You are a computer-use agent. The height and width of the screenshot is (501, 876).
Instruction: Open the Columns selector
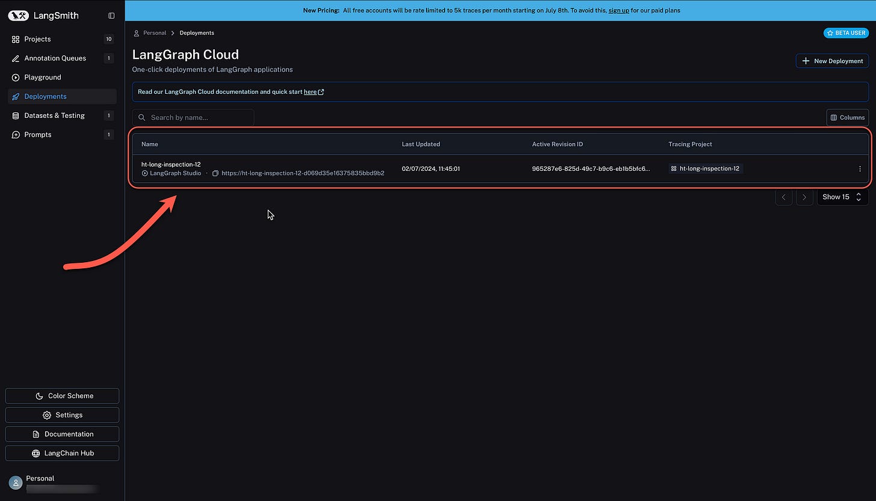tap(847, 117)
